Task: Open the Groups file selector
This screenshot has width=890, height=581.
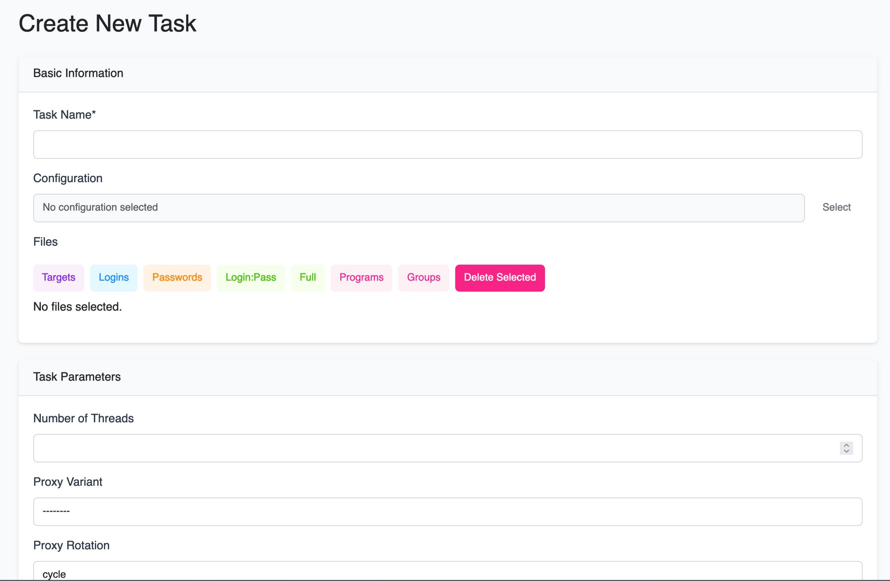Action: click(424, 278)
